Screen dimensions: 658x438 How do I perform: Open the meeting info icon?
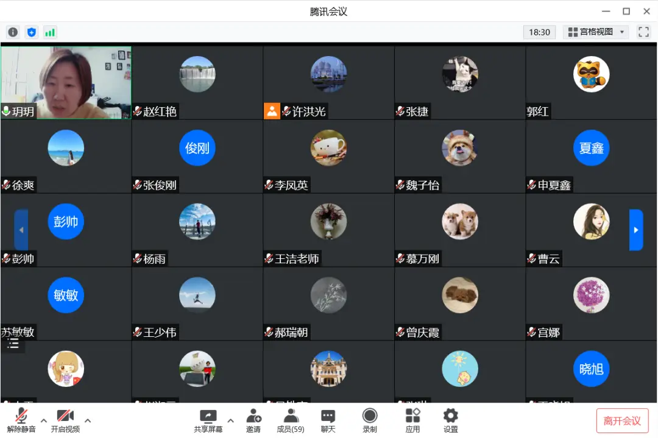click(13, 32)
